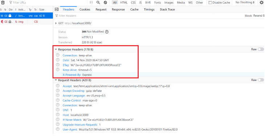Open help icon for If-None-Match header
Image resolution: width=265 pixels, height=137 pixels.
pyautogui.click(x=58, y=120)
